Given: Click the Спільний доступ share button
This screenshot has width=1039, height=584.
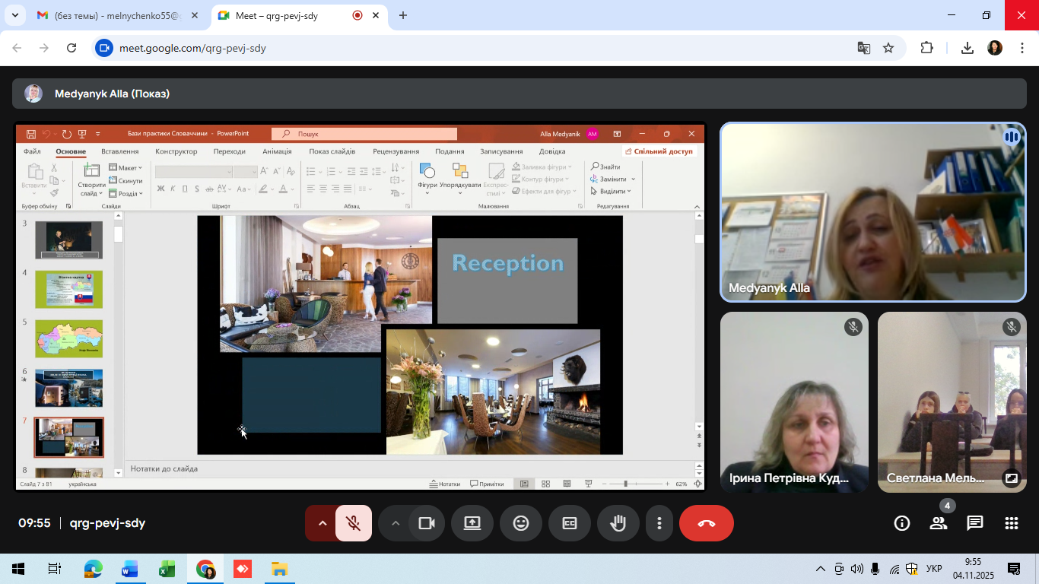Looking at the screenshot, I should pyautogui.click(x=659, y=151).
